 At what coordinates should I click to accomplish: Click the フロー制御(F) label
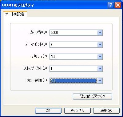pyautogui.click(x=37, y=80)
